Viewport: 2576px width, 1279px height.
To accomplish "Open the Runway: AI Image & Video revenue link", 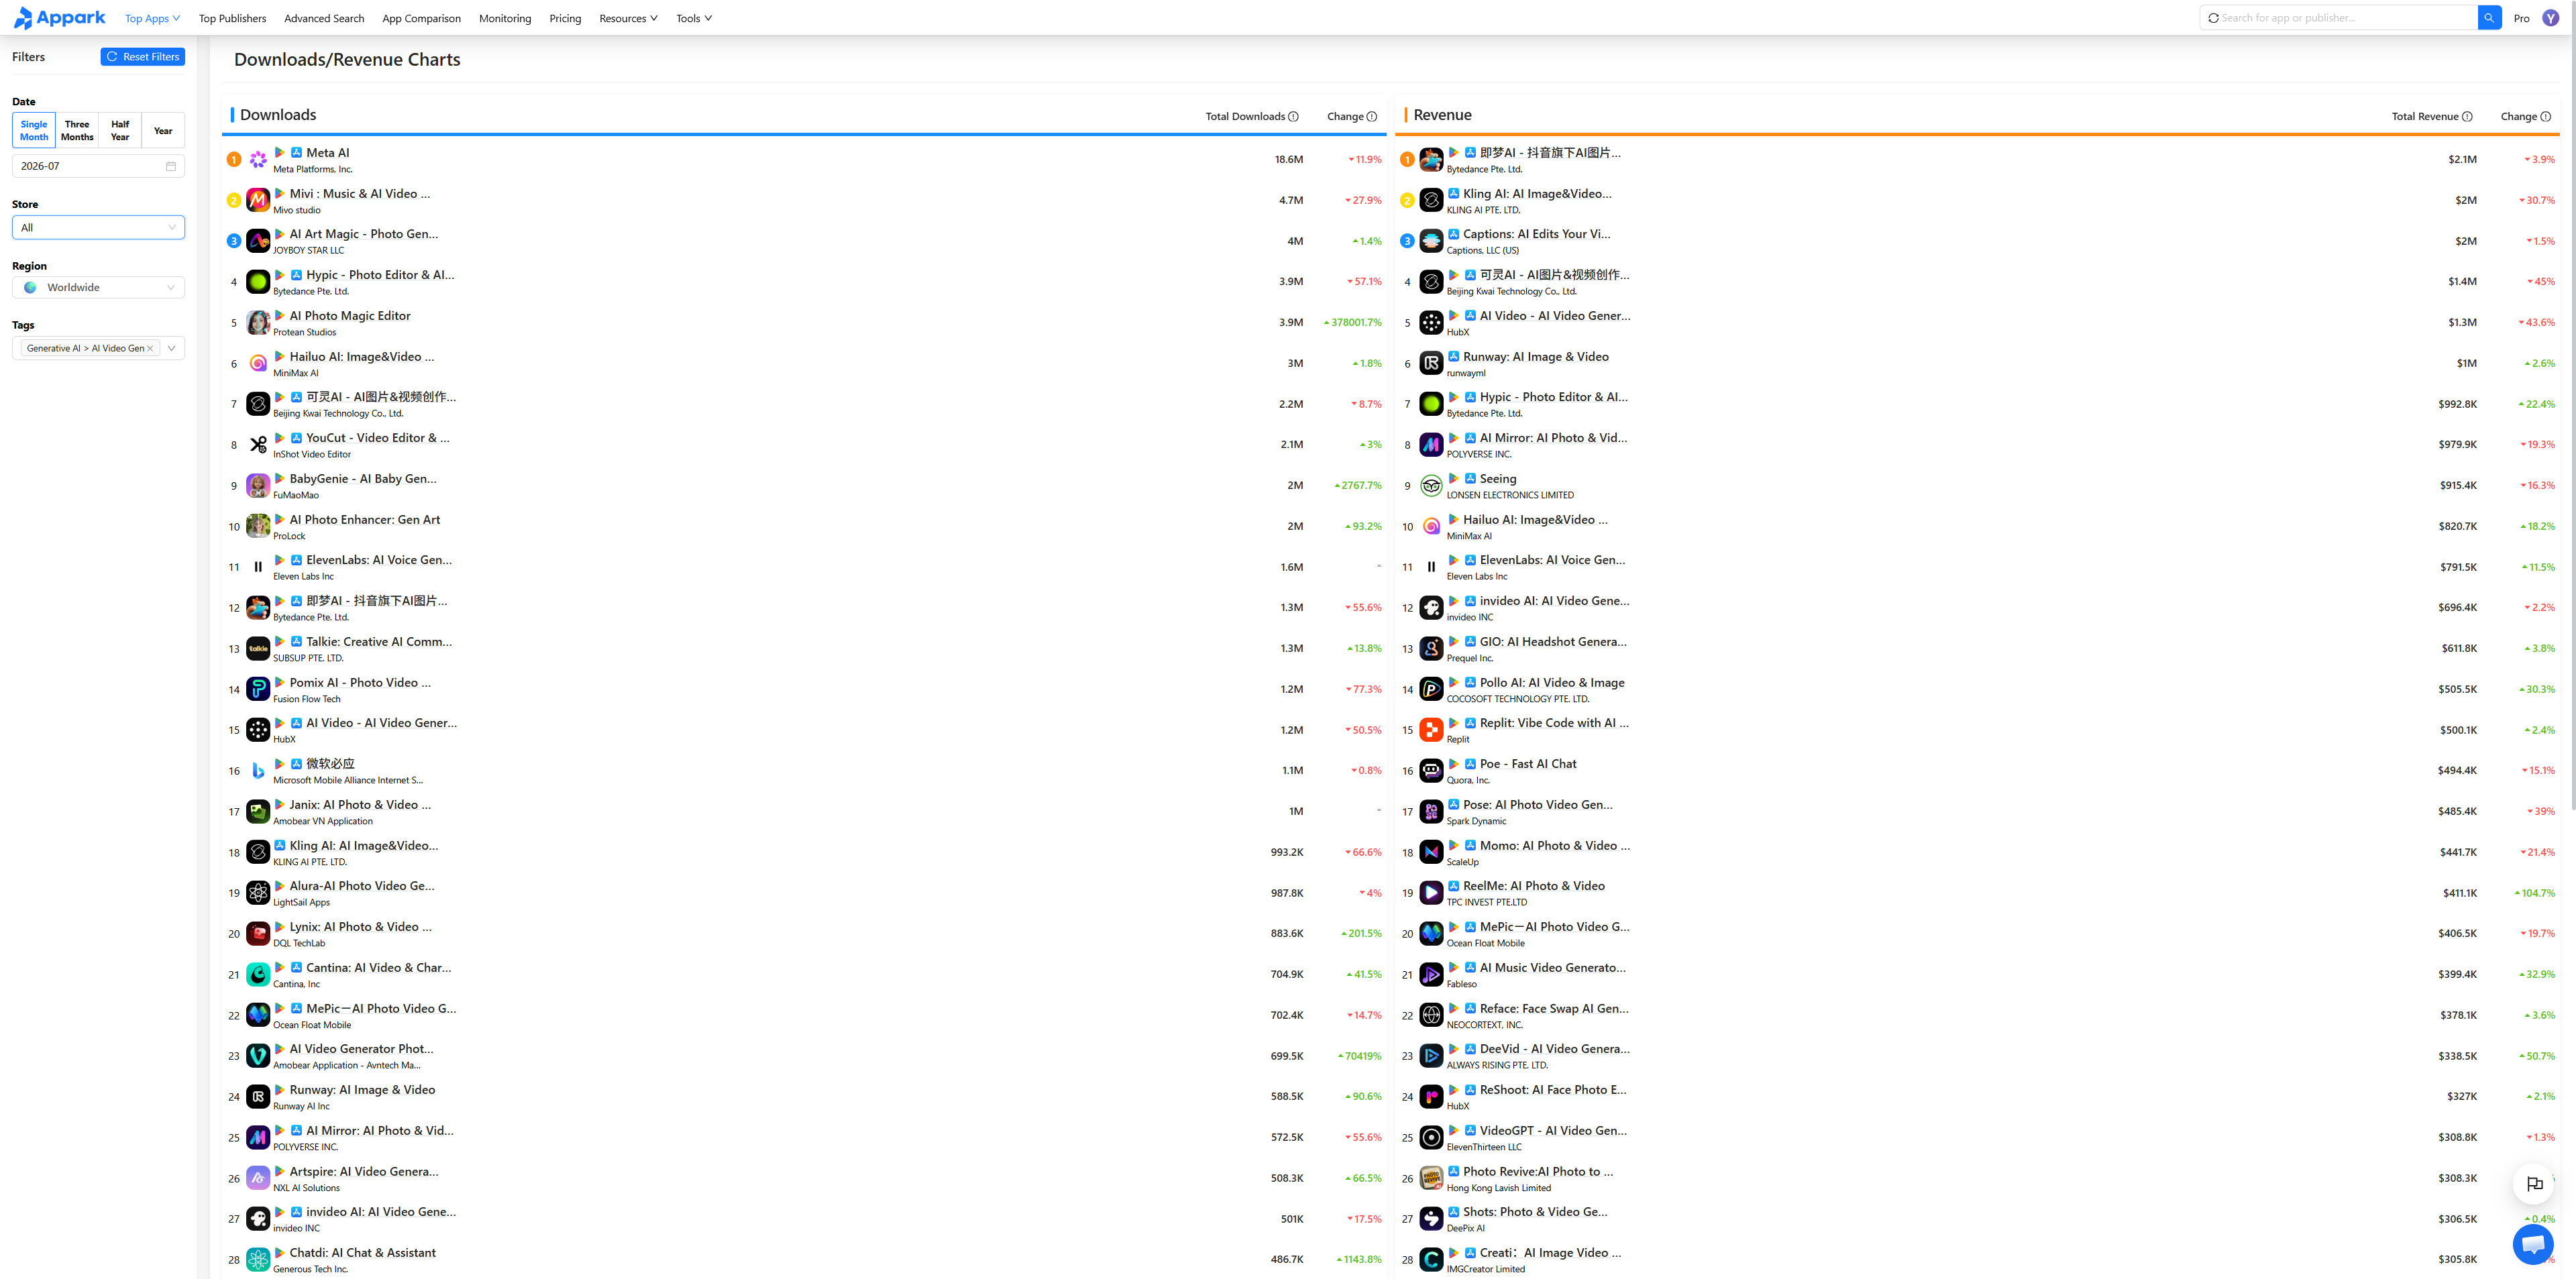I will [x=1536, y=357].
